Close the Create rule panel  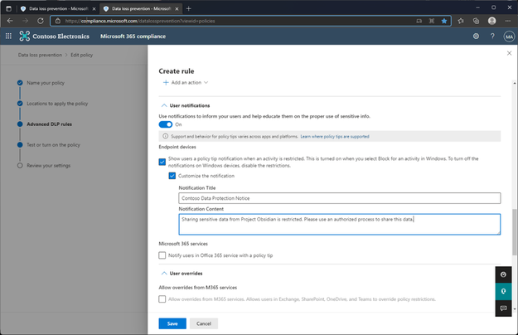(x=509, y=53)
